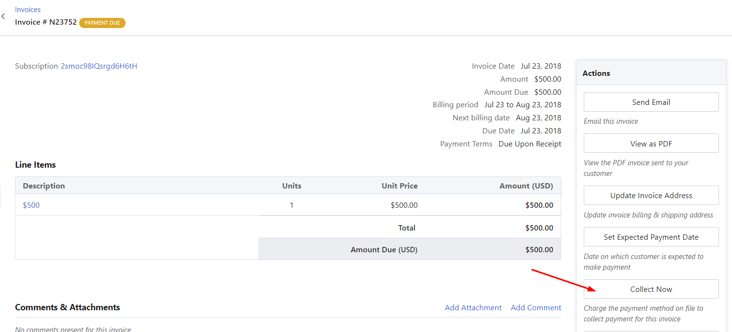Click the back chevron arrow icon
This screenshot has height=332, width=732.
[3, 16]
